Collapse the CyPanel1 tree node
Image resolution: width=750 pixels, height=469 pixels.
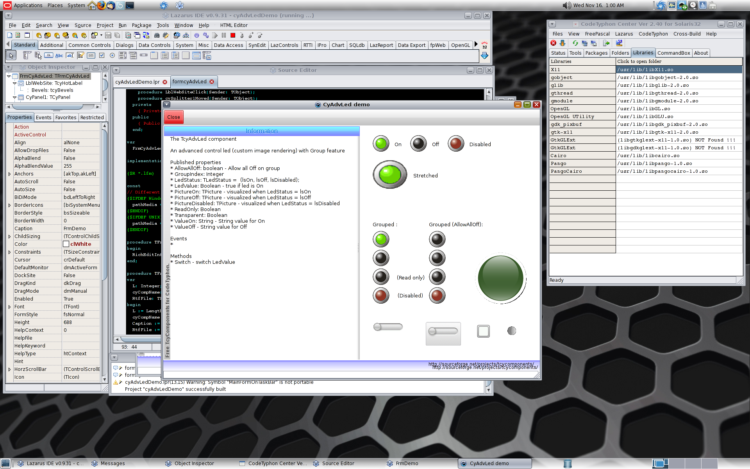click(15, 97)
